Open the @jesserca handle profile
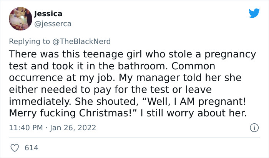The width and height of the screenshot is (269, 158). tap(52, 24)
